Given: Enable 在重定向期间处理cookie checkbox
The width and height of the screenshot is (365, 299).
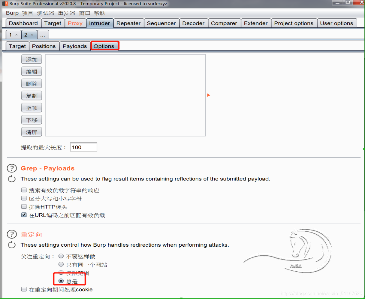Looking at the screenshot, I should click(x=24, y=289).
